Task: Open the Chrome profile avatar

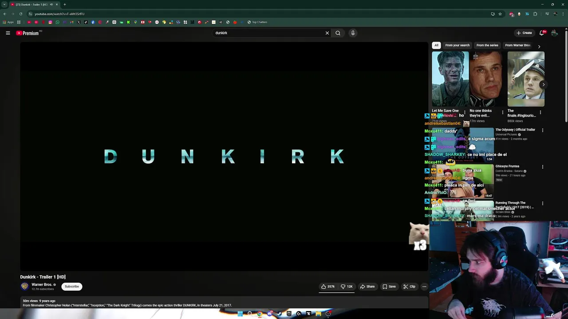Action: tap(555, 14)
